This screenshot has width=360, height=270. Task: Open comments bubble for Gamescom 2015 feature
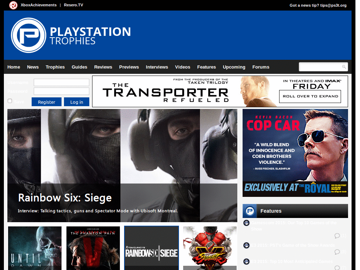(x=337, y=236)
